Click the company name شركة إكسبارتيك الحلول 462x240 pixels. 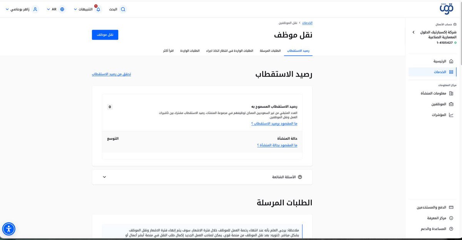(438, 32)
